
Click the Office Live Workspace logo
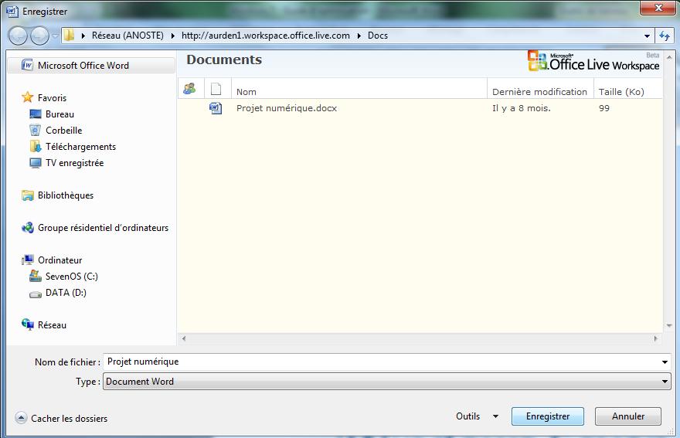pos(593,61)
